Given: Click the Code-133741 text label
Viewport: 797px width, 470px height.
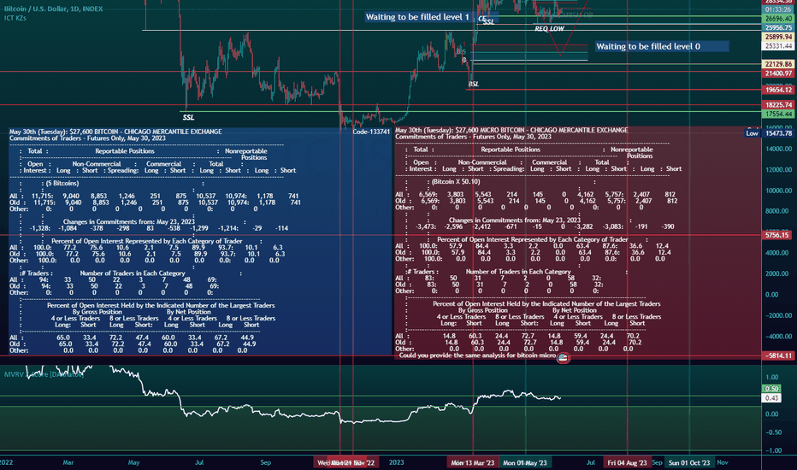Looking at the screenshot, I should click(x=371, y=132).
